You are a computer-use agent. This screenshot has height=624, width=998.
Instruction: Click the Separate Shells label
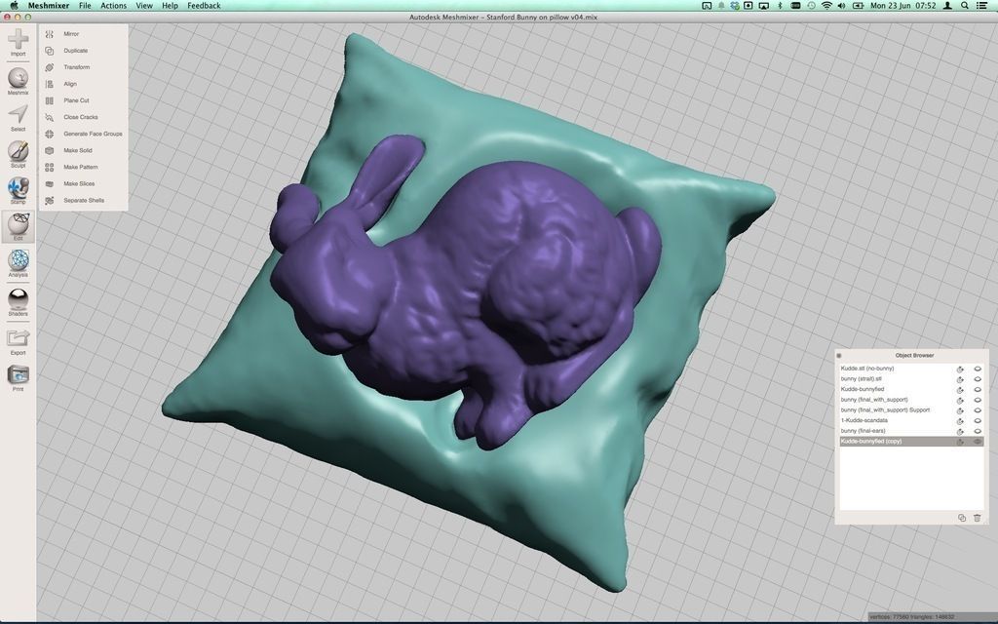coord(84,200)
